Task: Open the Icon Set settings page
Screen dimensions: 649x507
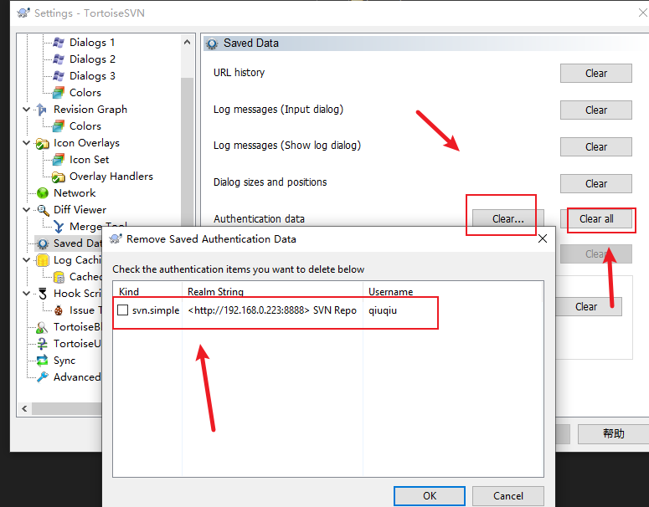Action: coord(89,160)
